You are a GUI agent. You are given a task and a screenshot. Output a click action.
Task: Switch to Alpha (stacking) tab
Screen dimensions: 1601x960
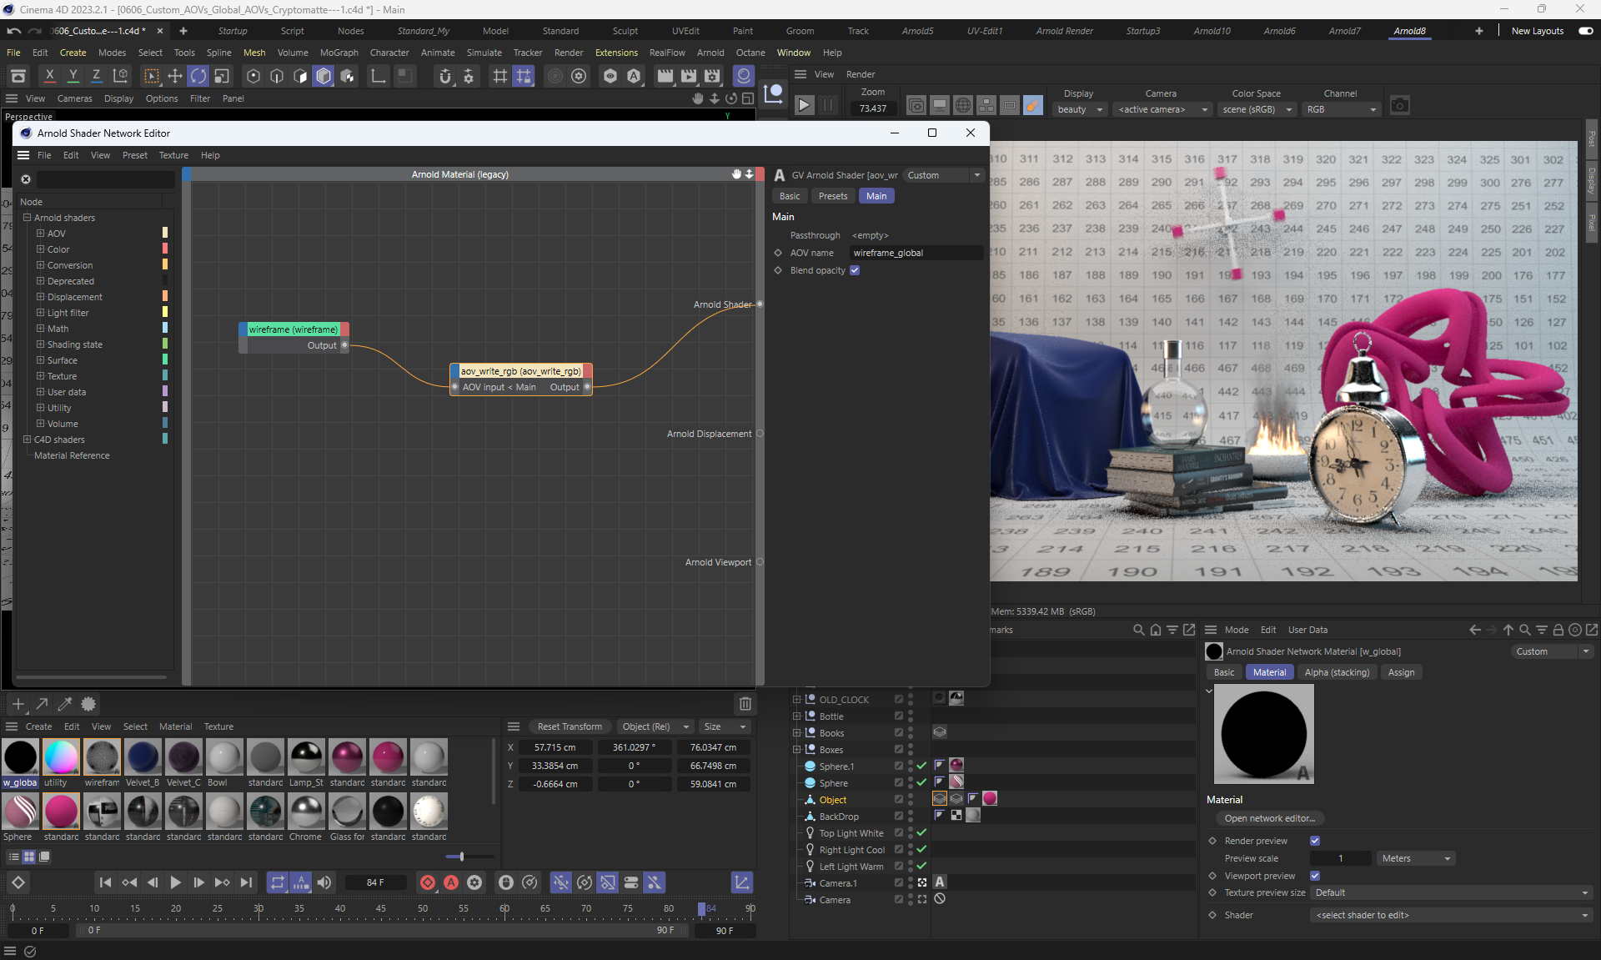coord(1337,672)
